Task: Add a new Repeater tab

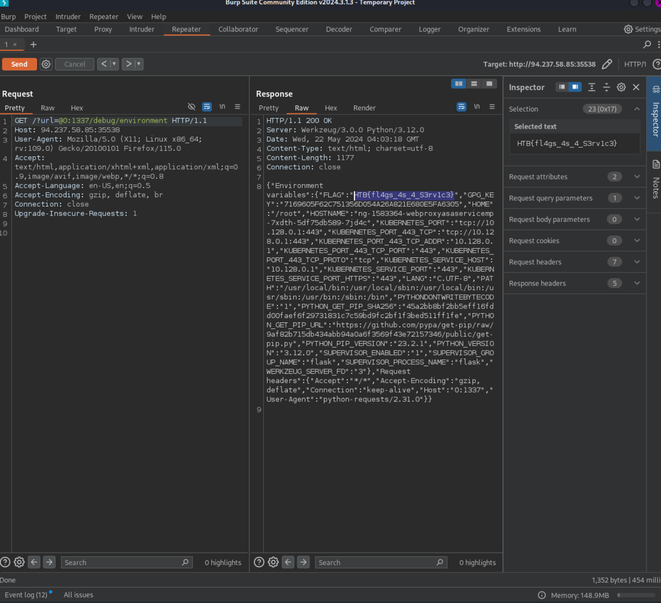Action: pyautogui.click(x=34, y=44)
